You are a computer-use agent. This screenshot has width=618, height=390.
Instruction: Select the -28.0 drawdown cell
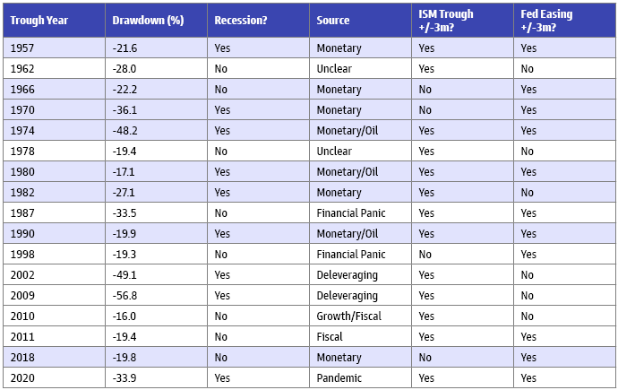click(x=124, y=69)
